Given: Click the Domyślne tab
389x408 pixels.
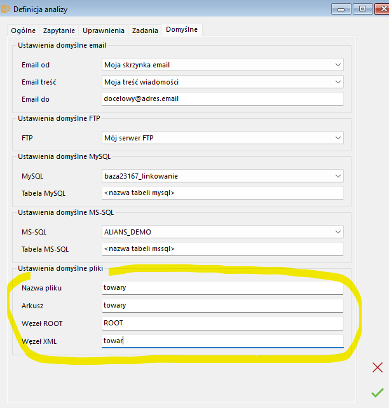Looking at the screenshot, I should point(182,30).
